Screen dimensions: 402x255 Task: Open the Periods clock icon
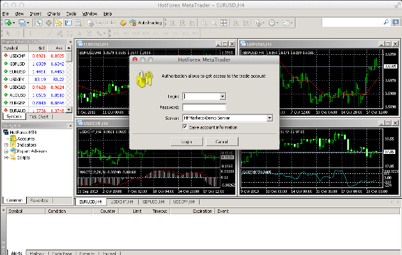[x=271, y=23]
